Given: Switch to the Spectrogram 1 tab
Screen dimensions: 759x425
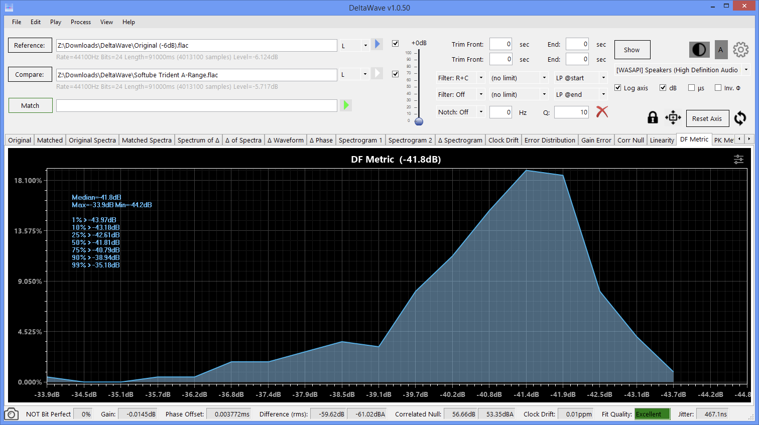Looking at the screenshot, I should [360, 140].
